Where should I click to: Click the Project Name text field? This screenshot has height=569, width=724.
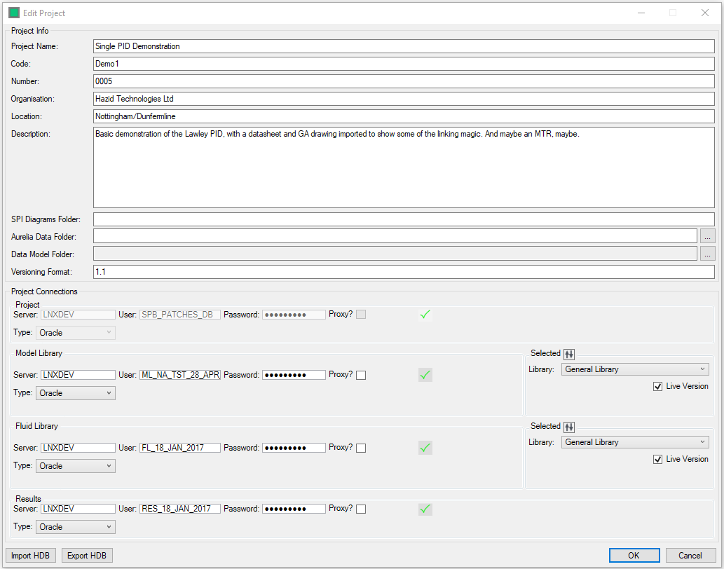click(x=403, y=46)
